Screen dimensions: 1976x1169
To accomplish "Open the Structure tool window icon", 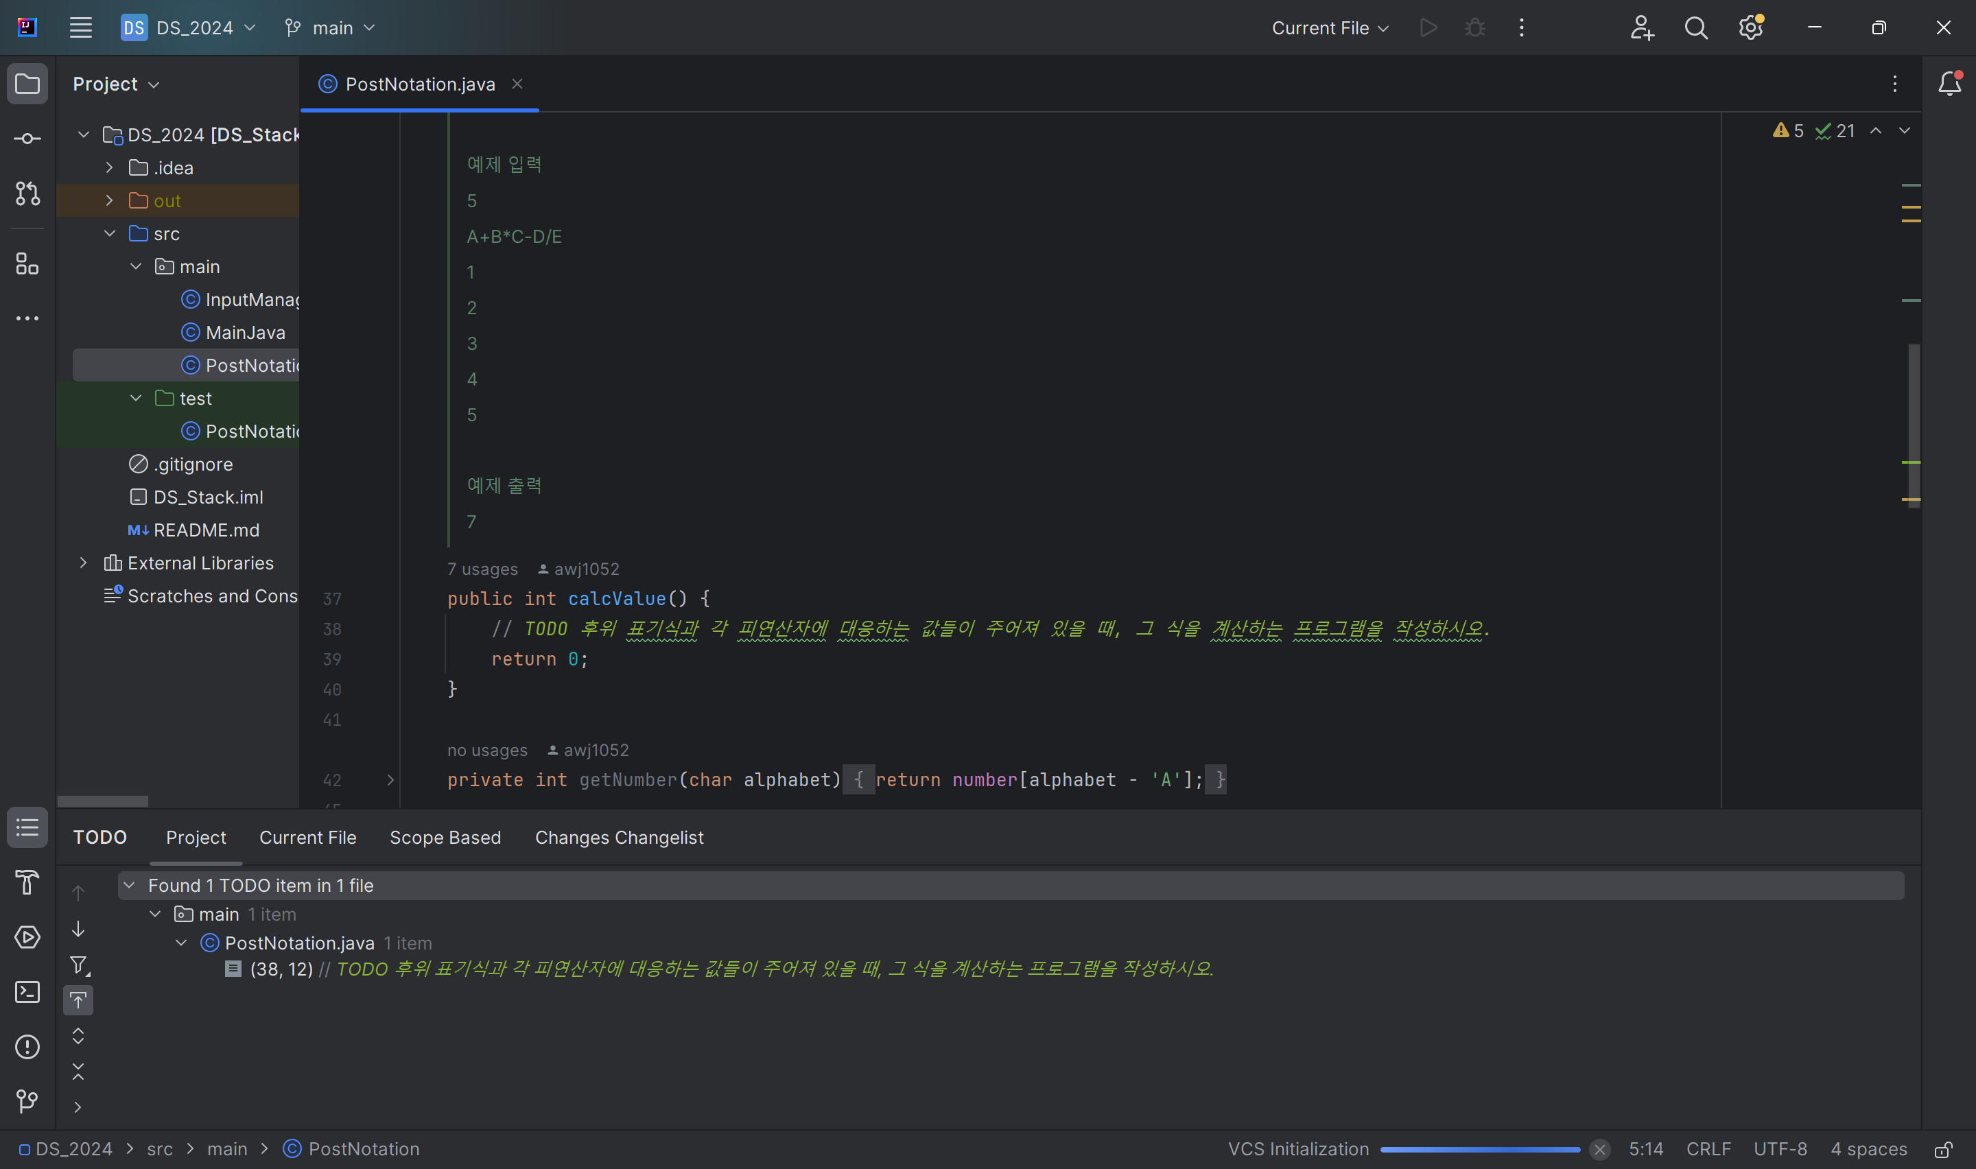I will pyautogui.click(x=27, y=264).
